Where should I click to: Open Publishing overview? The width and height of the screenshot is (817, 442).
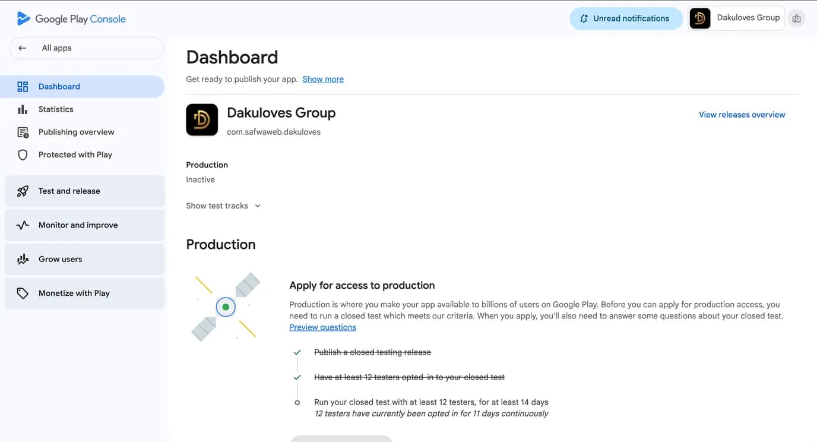[83, 132]
